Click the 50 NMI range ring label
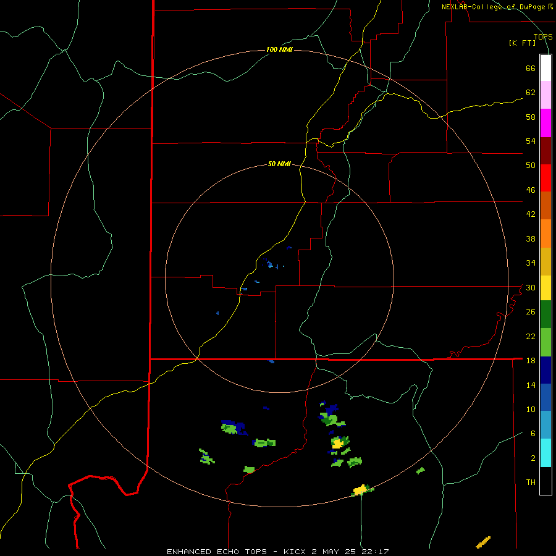The height and width of the screenshot is (556, 556). point(279,164)
